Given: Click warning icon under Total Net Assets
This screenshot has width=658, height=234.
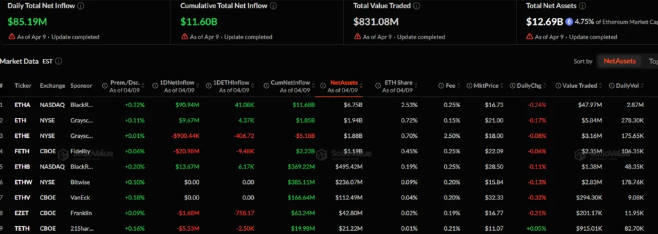Looking at the screenshot, I should pos(530,37).
